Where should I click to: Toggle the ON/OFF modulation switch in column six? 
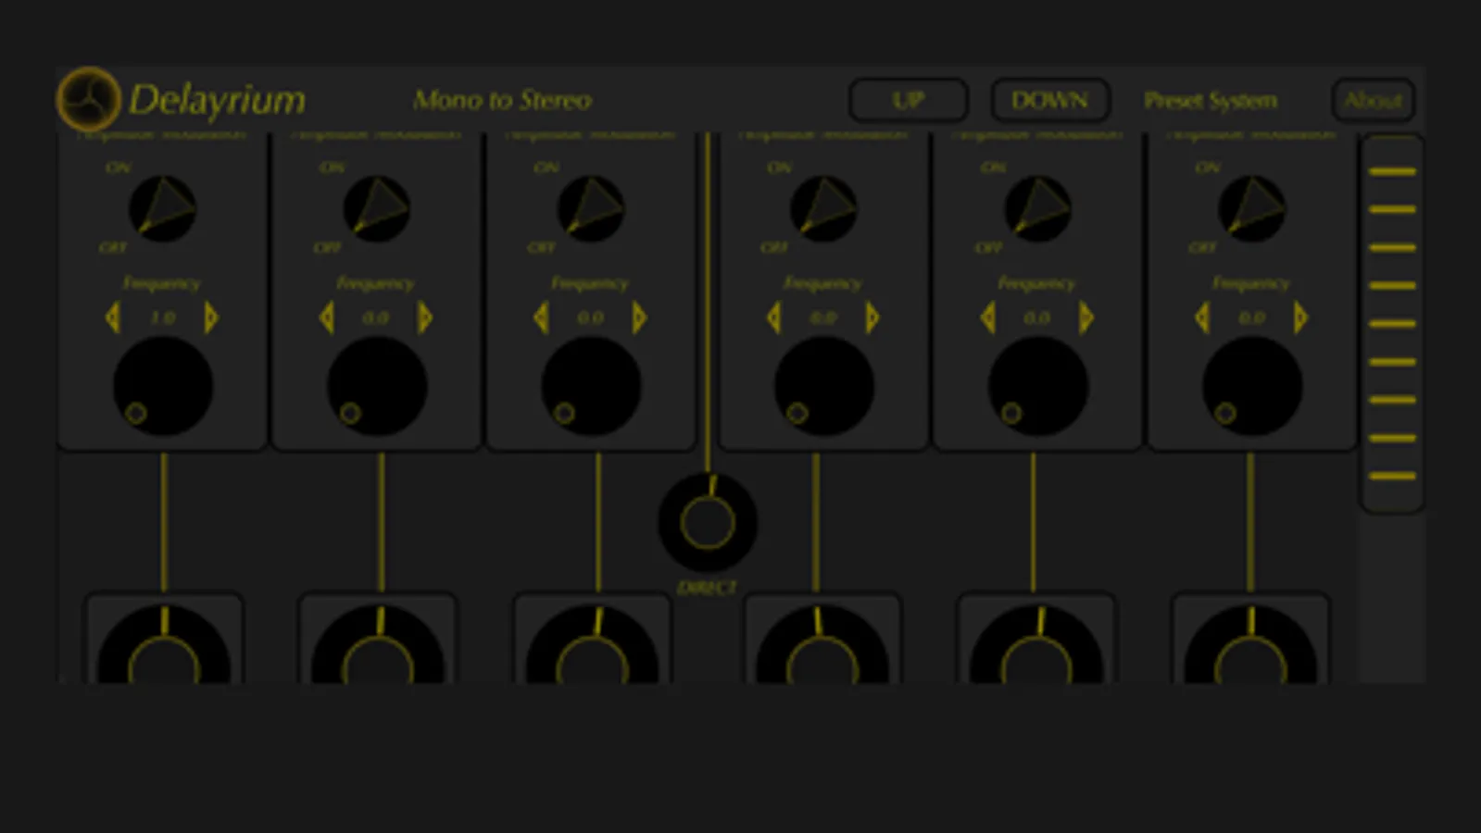click(x=1251, y=208)
